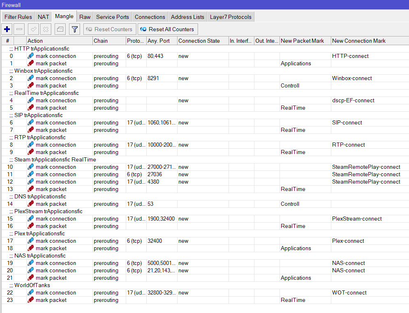This screenshot has height=313, width=409.
Task: Select the WOT-connect rule row
Action: point(206,293)
